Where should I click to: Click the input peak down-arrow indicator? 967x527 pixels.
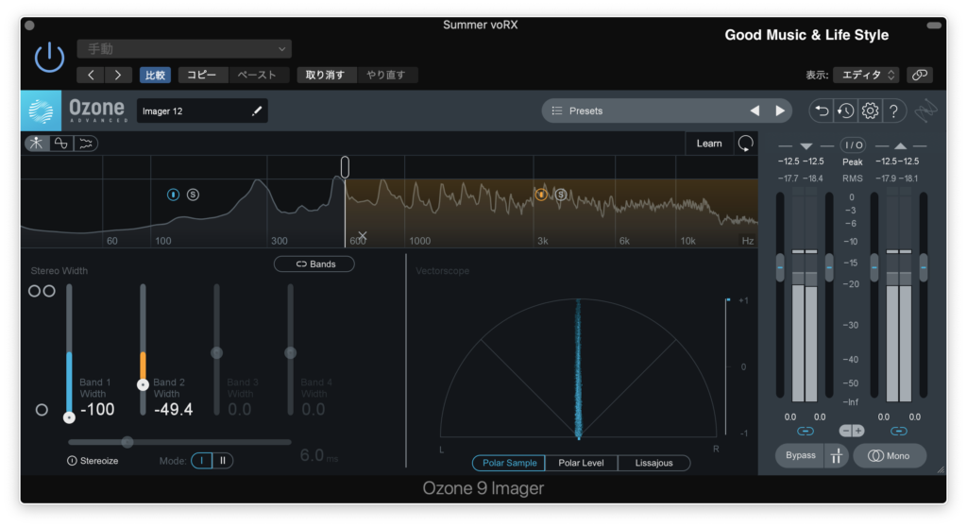click(x=806, y=146)
